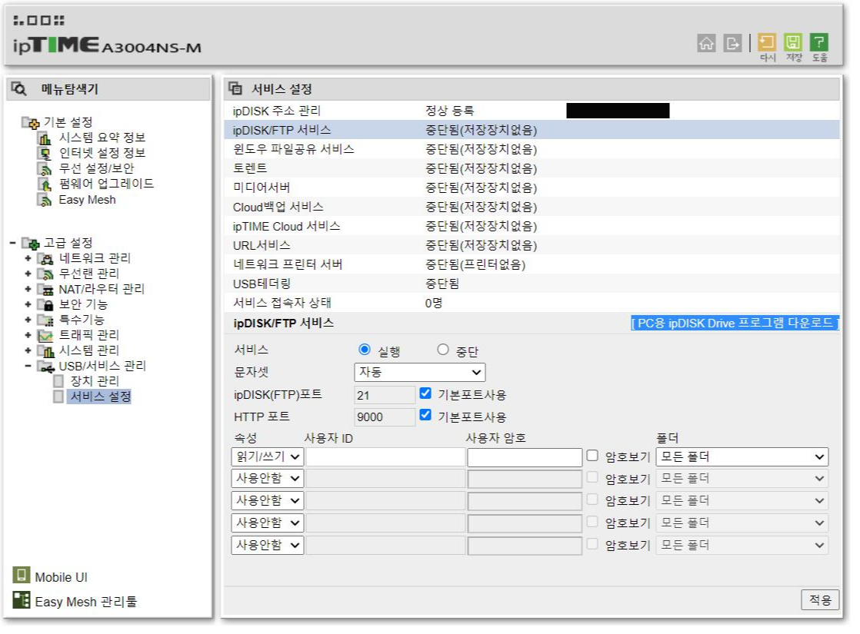Open 펌웨어 업그레이드 menu item
Viewport: 860px width, 634px height.
click(x=106, y=184)
